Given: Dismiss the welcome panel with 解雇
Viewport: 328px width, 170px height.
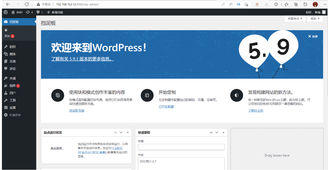Looking at the screenshot, I should (313, 36).
